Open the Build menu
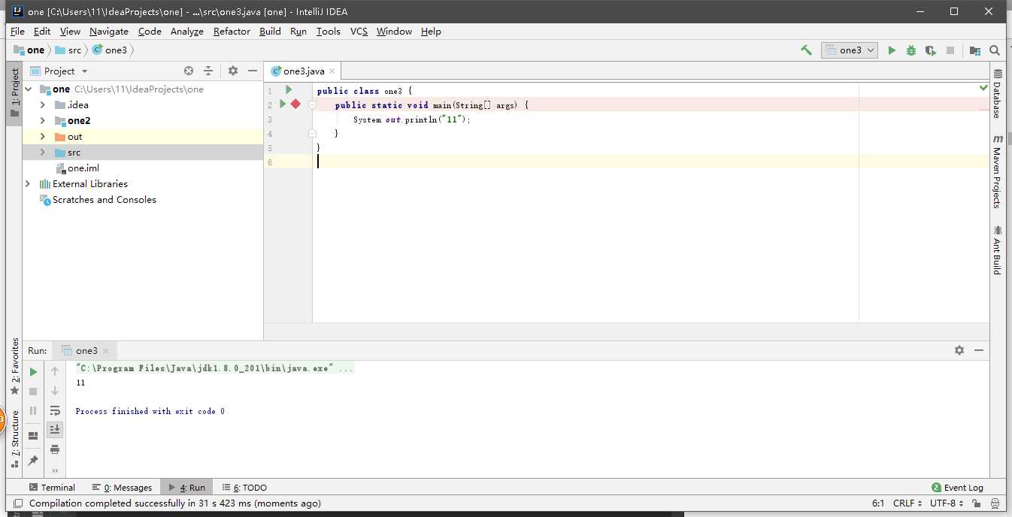Viewport: 1012px width, 517px height. (270, 32)
